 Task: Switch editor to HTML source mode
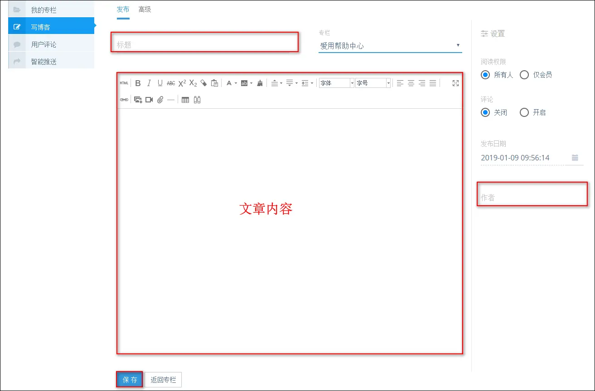(124, 83)
